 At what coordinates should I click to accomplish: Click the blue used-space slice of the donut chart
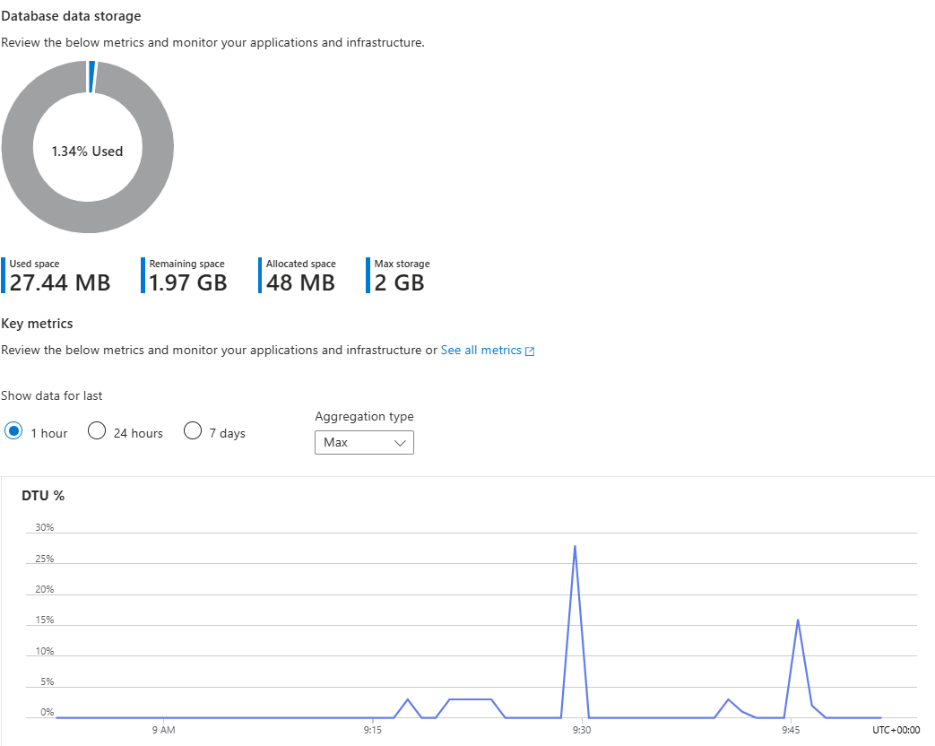(91, 77)
